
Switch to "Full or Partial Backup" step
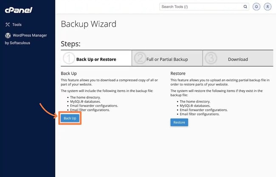coord(167,59)
